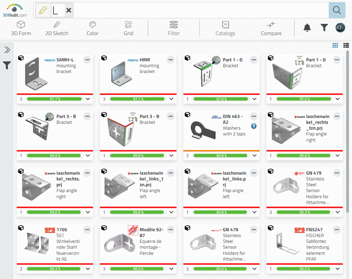Expand the left sidebar panel
The height and width of the screenshot is (279, 352).
pos(7,50)
